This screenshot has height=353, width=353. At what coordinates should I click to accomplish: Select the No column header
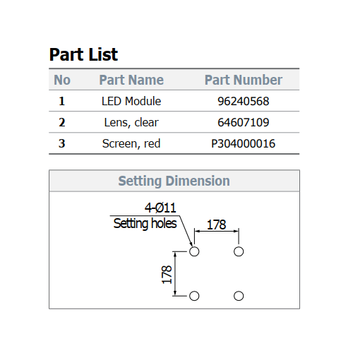click(x=62, y=80)
